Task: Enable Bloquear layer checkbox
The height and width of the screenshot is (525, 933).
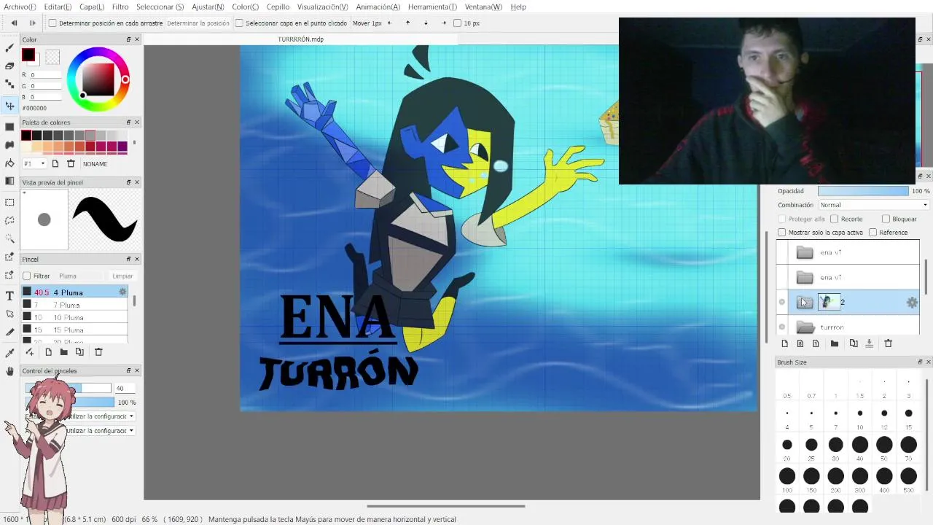Action: click(x=886, y=219)
